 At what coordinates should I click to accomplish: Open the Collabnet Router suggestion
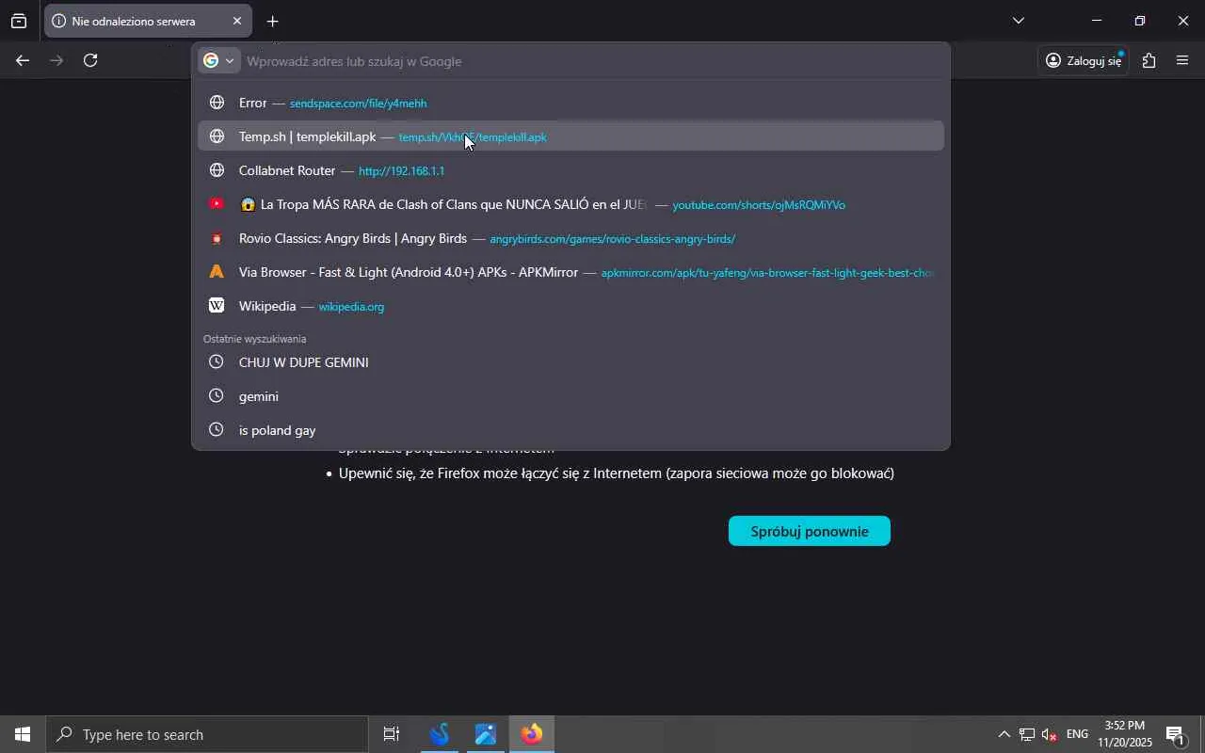point(570,170)
